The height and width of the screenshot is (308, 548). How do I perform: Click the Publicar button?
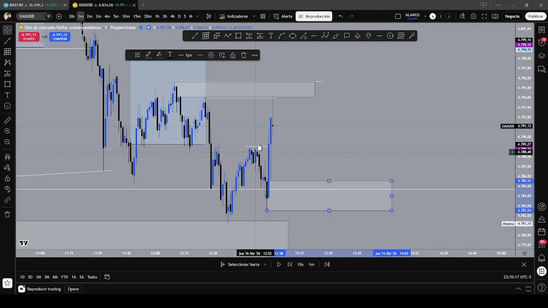click(535, 16)
